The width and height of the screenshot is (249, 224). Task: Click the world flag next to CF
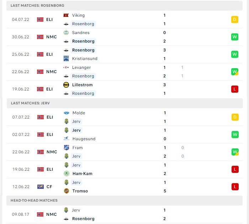coord(41,187)
